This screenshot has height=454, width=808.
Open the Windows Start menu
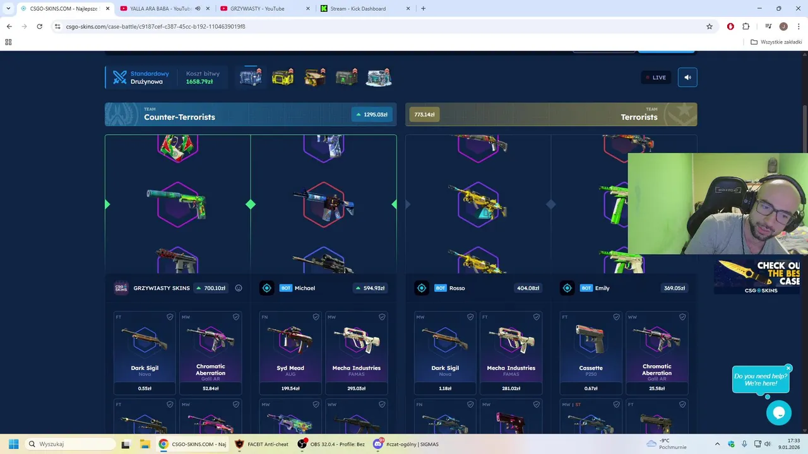(13, 444)
